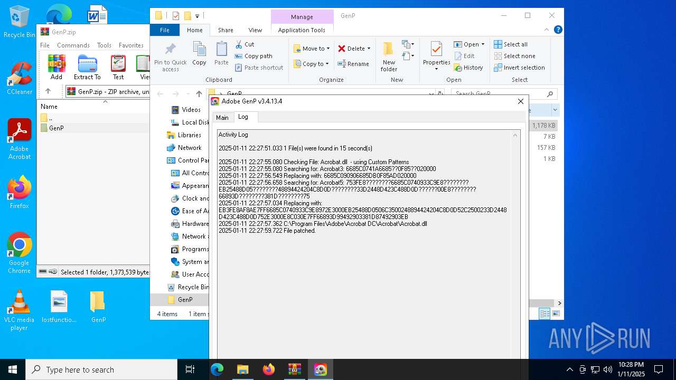676x380 pixels.
Task: Close the Adobe GenP window
Action: coord(520,101)
